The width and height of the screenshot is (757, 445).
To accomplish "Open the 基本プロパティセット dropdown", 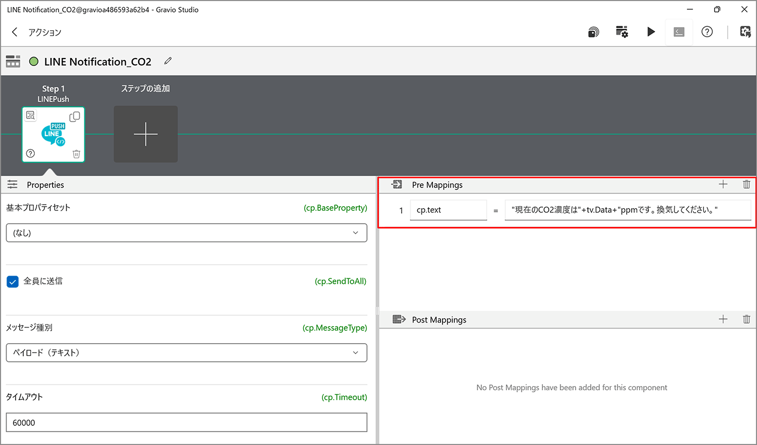I will (186, 233).
